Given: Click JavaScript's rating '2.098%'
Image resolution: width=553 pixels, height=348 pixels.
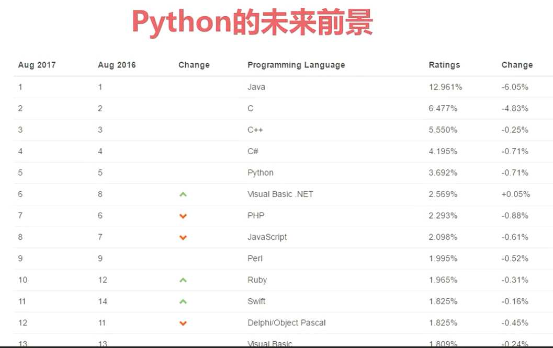Looking at the screenshot, I should (443, 237).
